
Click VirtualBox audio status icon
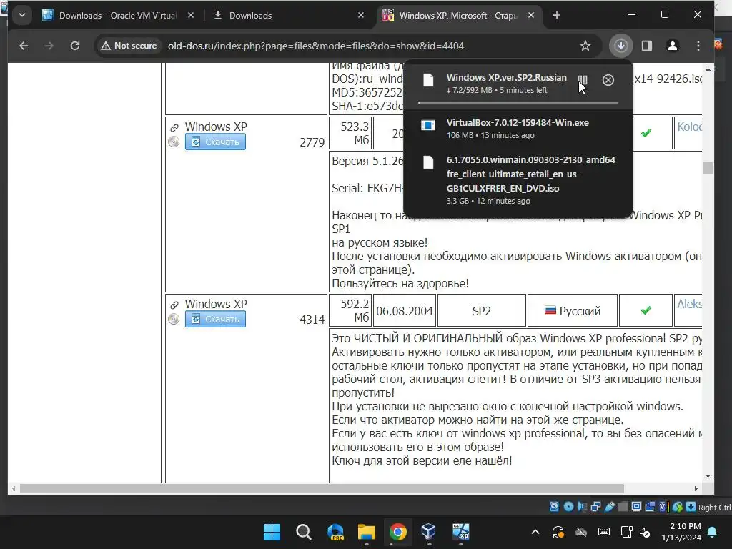click(x=582, y=507)
